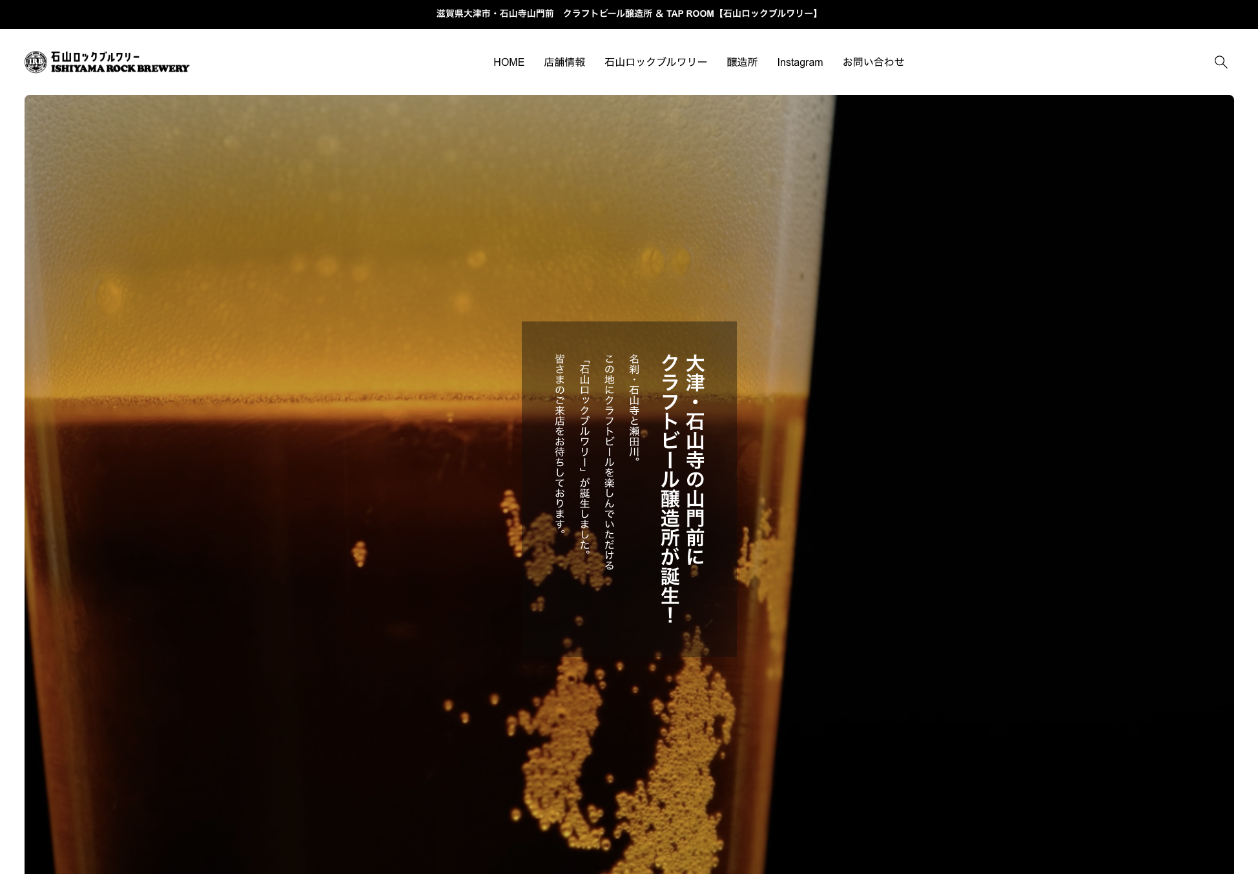
Task: Click the vertical text 皆さまのご来店をお待ちしております。
Action: tap(560, 444)
